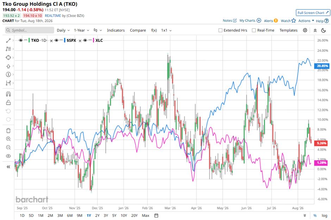
Task: Select the 3M time range
Action: click(x=60, y=215)
